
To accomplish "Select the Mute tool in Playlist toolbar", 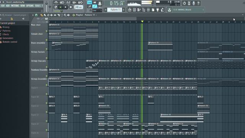I will point(52,15).
